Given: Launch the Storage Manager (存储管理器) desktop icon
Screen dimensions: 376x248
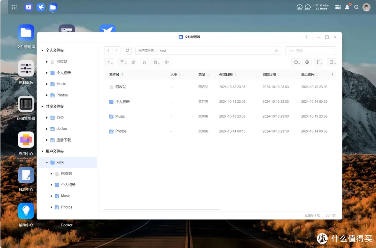Looking at the screenshot, I should point(26,104).
